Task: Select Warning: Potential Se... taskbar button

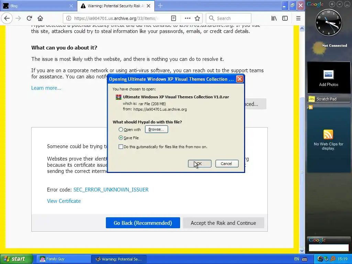Action: (119, 259)
